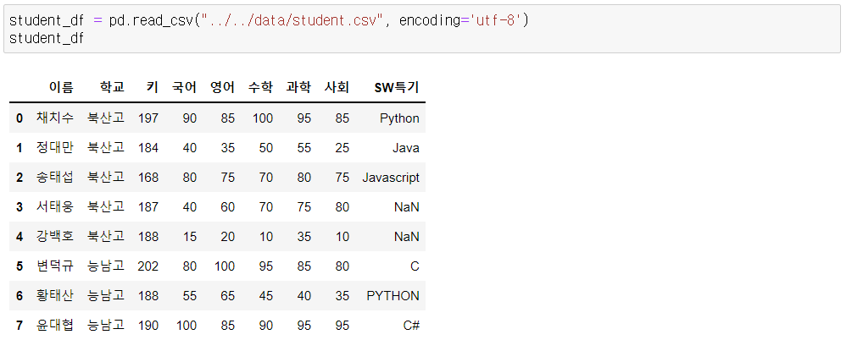Click row index 4
Viewport: 852px width, 351px height.
click(x=19, y=237)
